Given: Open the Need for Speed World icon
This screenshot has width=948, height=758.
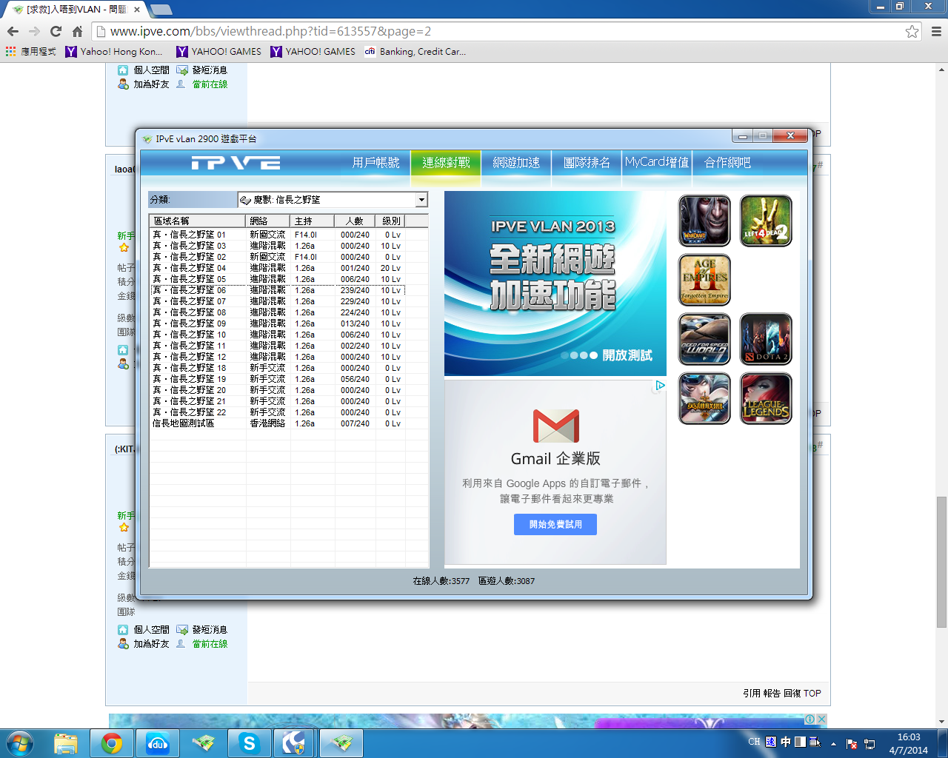Looking at the screenshot, I should 704,339.
